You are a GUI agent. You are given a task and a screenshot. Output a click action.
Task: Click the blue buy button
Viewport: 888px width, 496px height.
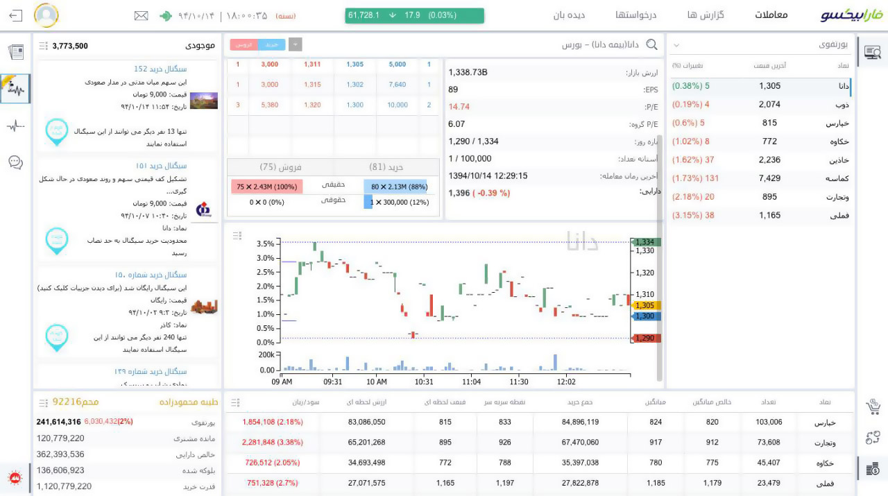click(x=271, y=44)
